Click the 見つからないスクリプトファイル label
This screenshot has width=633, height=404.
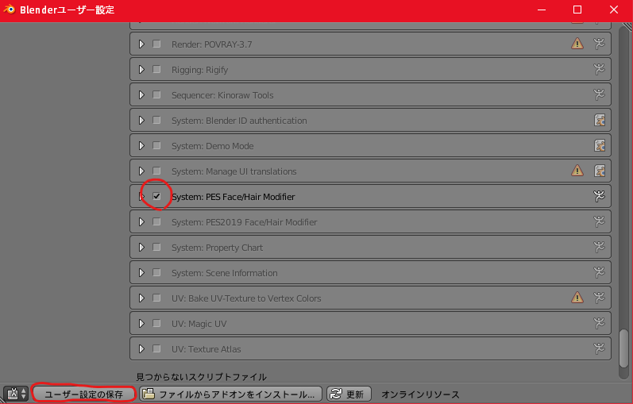click(202, 376)
